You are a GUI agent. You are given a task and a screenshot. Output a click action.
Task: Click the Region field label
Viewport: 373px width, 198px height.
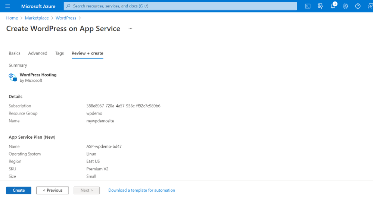(15, 161)
